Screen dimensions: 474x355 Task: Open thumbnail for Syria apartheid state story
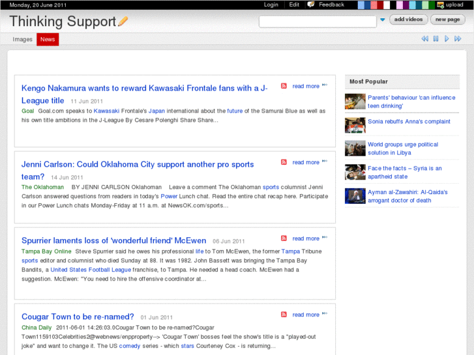(x=355, y=172)
